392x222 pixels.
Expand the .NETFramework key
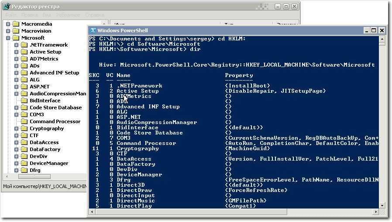pyautogui.click(x=16, y=45)
